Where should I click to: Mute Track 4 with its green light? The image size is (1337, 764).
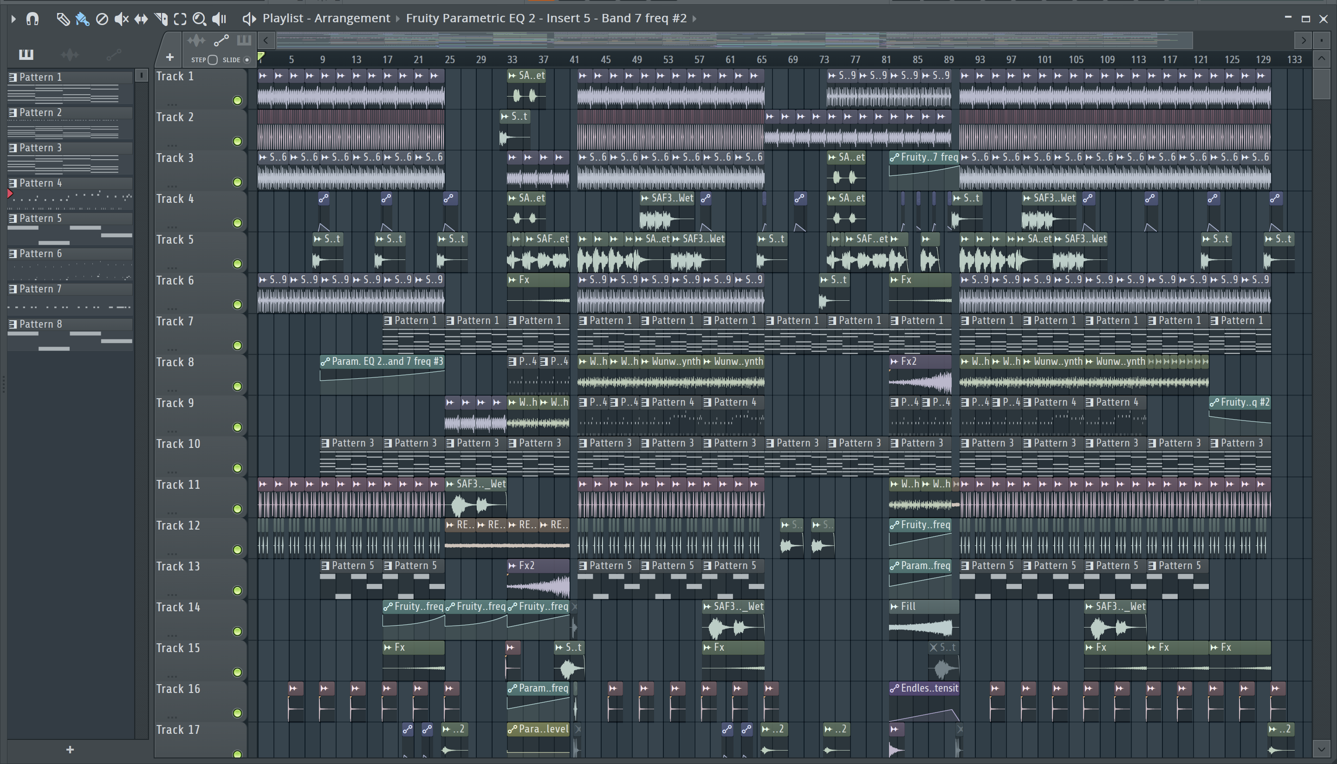coord(237,223)
